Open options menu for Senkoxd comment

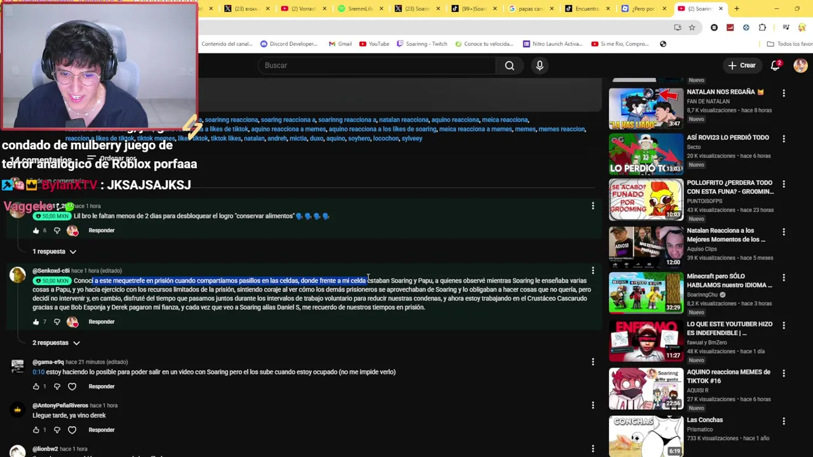pyautogui.click(x=593, y=271)
